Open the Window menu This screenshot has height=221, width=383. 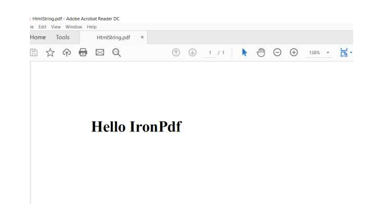(74, 27)
